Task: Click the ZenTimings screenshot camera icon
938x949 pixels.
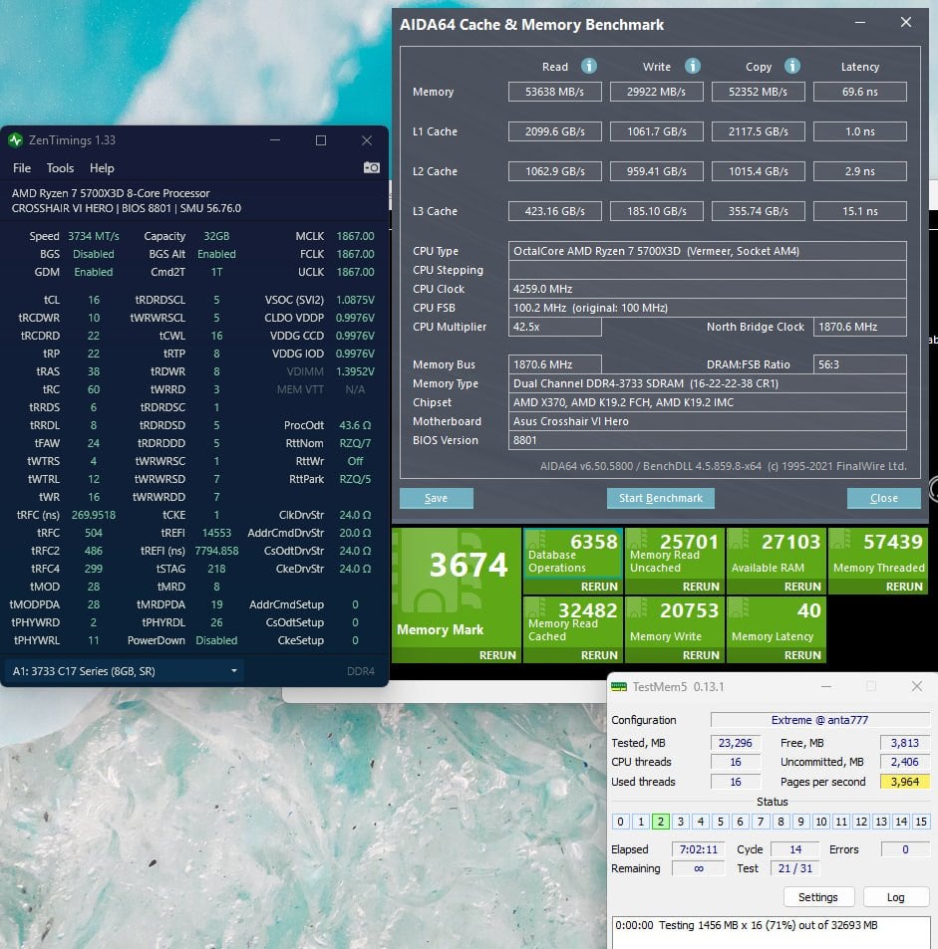Action: point(371,167)
